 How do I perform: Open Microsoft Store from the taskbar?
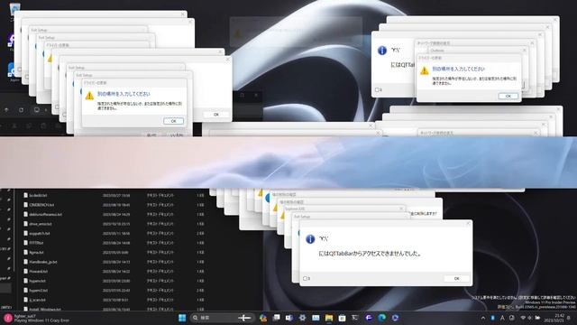click(343, 318)
